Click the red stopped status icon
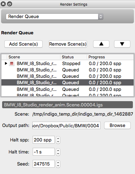 coord(12,64)
